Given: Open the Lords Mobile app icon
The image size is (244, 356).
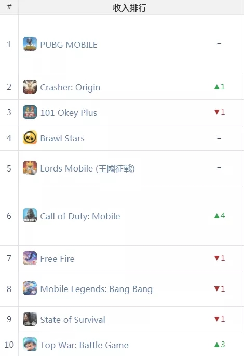Looking at the screenshot, I should [x=30, y=167].
